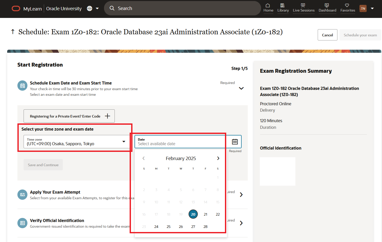Click the Cancel button
The image size is (382, 242).
point(327,35)
